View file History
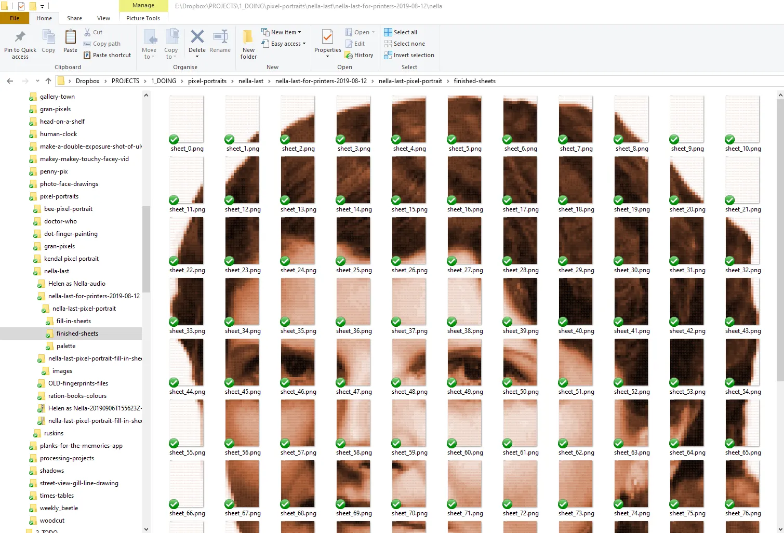This screenshot has width=784, height=533. [x=359, y=55]
